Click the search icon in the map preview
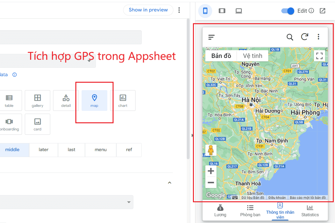Image resolution: width=335 pixels, height=223 pixels. coord(290,37)
